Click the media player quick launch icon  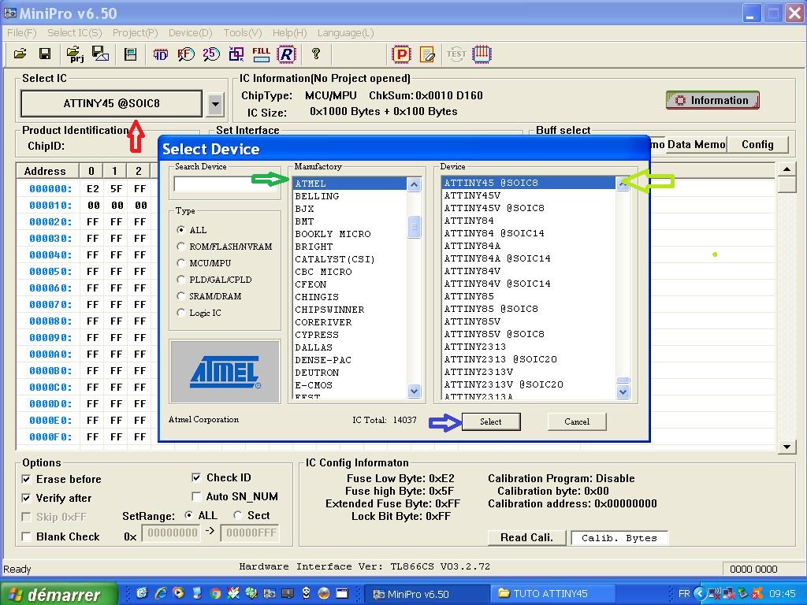pyautogui.click(x=179, y=593)
